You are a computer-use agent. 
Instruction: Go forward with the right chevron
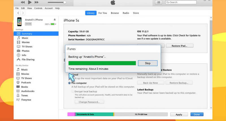tap(23, 13)
